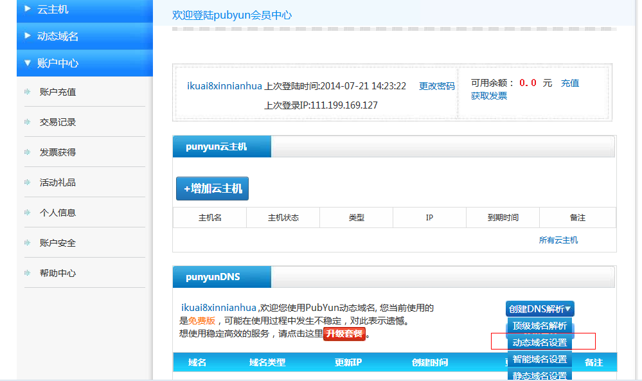Click the 备注 header in cloud host table
Screen dimensions: 642x381
coord(578,218)
